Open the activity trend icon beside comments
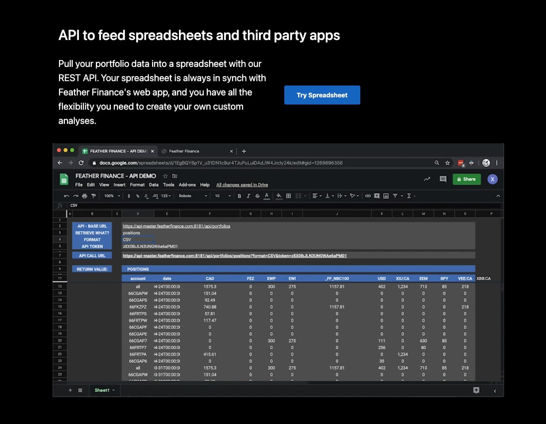546x424 pixels. pos(427,179)
